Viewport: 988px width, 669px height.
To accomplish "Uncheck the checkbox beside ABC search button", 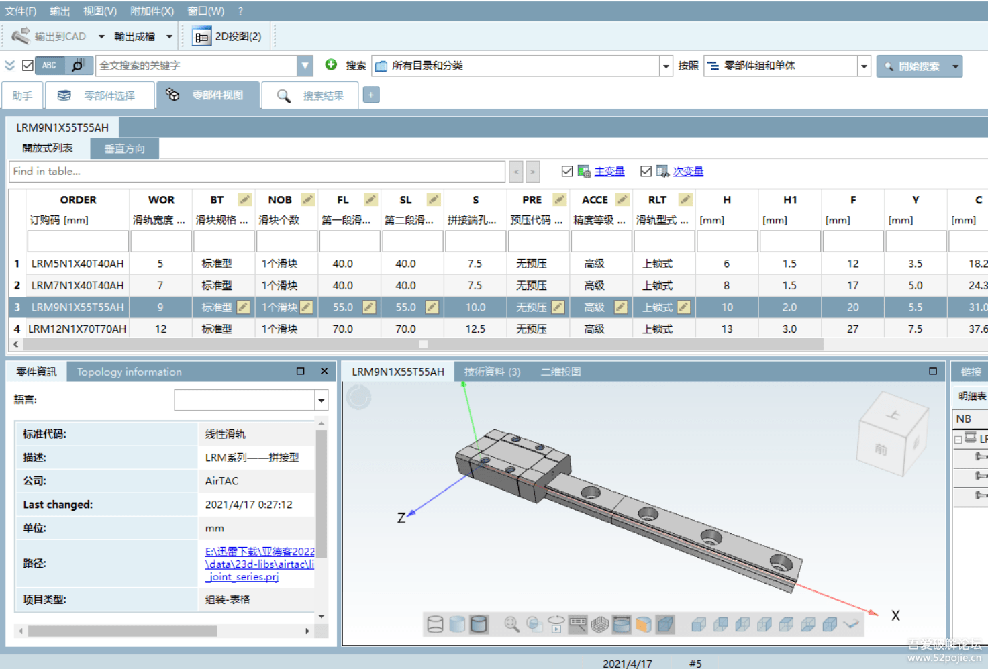I will [x=28, y=65].
